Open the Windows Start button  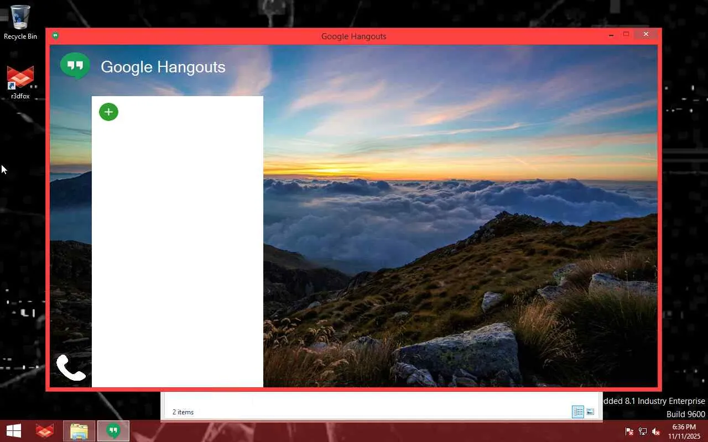(x=14, y=431)
